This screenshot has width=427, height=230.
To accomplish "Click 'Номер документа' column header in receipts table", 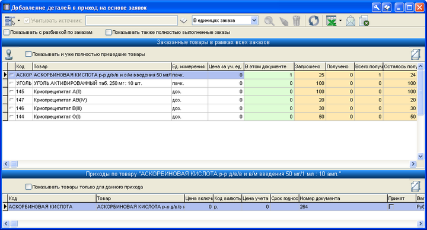I will (x=343, y=199).
